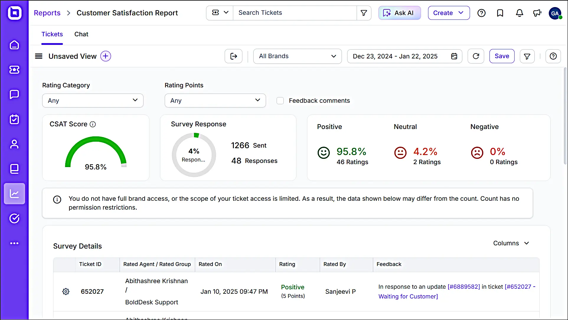
Task: Open the Knowledge Base icon in the sidebar
Action: pos(14,169)
